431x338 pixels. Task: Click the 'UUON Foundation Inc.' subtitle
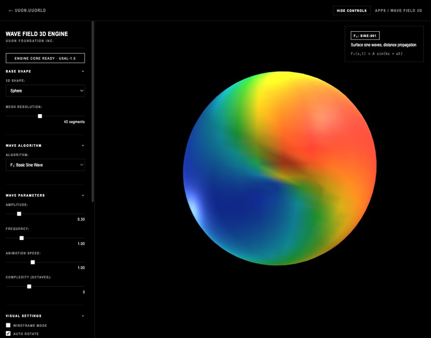(30, 41)
